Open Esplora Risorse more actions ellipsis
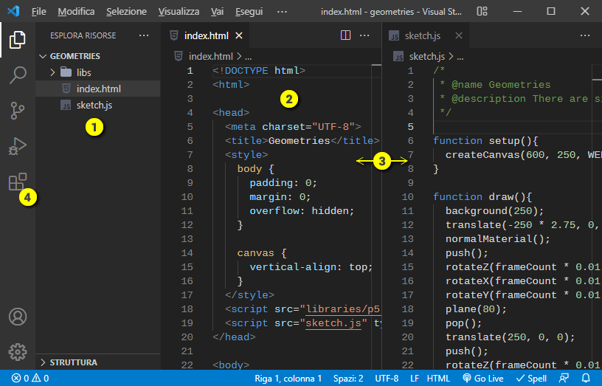 point(144,35)
